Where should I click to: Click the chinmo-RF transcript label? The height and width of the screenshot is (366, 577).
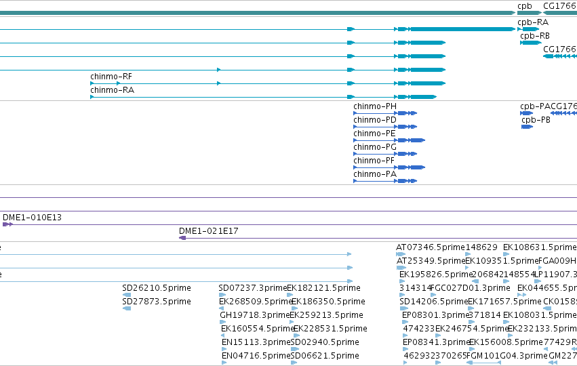[111, 77]
